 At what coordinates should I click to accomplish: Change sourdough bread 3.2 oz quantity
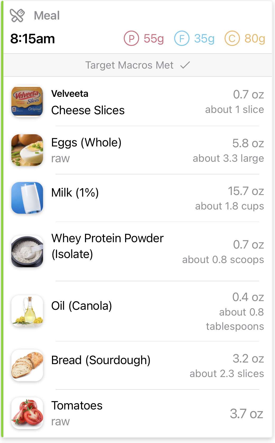pos(248,359)
